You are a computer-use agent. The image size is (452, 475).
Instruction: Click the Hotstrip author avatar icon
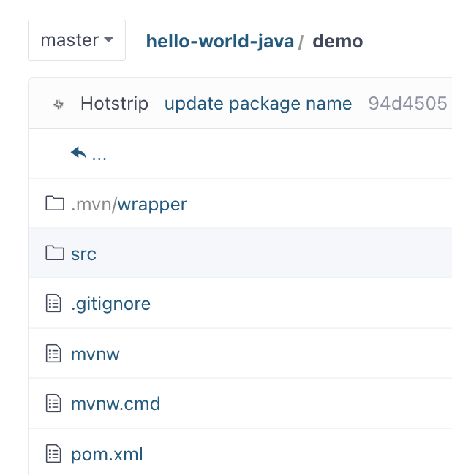coord(59,104)
